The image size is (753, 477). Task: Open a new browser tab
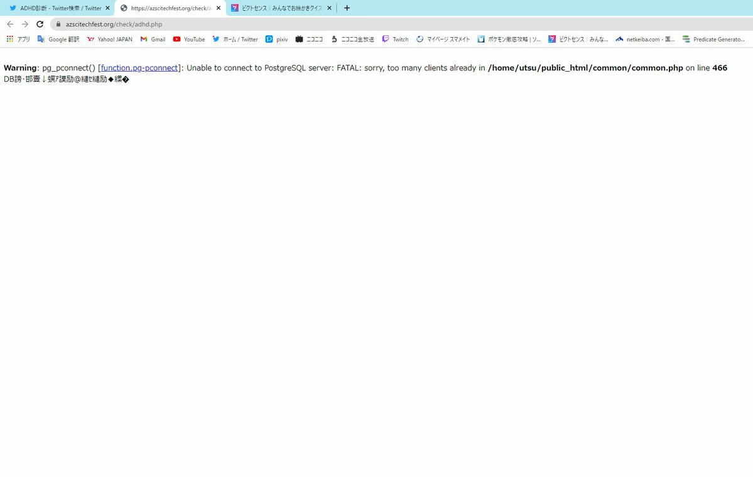point(347,8)
